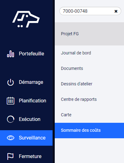Screen dimensions: 124x163
Task: Click the Fermeture flag icon
Action: 11,156
